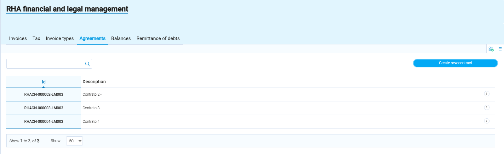This screenshot has height=154, width=504.
Task: Navigate to Remittance of debts tab
Action: click(158, 38)
